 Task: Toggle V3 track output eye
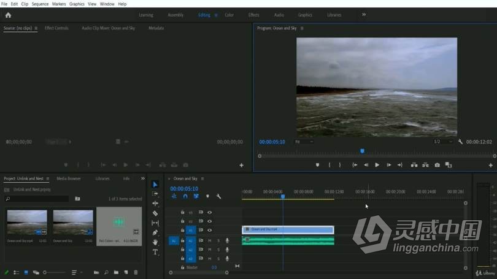pyautogui.click(x=209, y=212)
